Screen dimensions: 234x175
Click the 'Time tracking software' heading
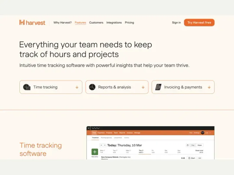[41, 149]
